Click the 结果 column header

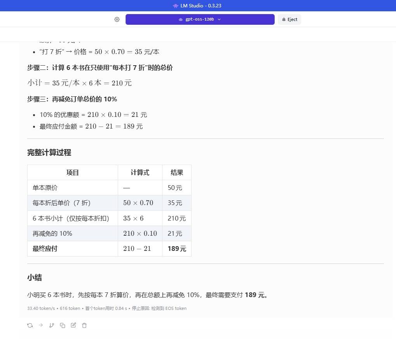click(x=177, y=172)
